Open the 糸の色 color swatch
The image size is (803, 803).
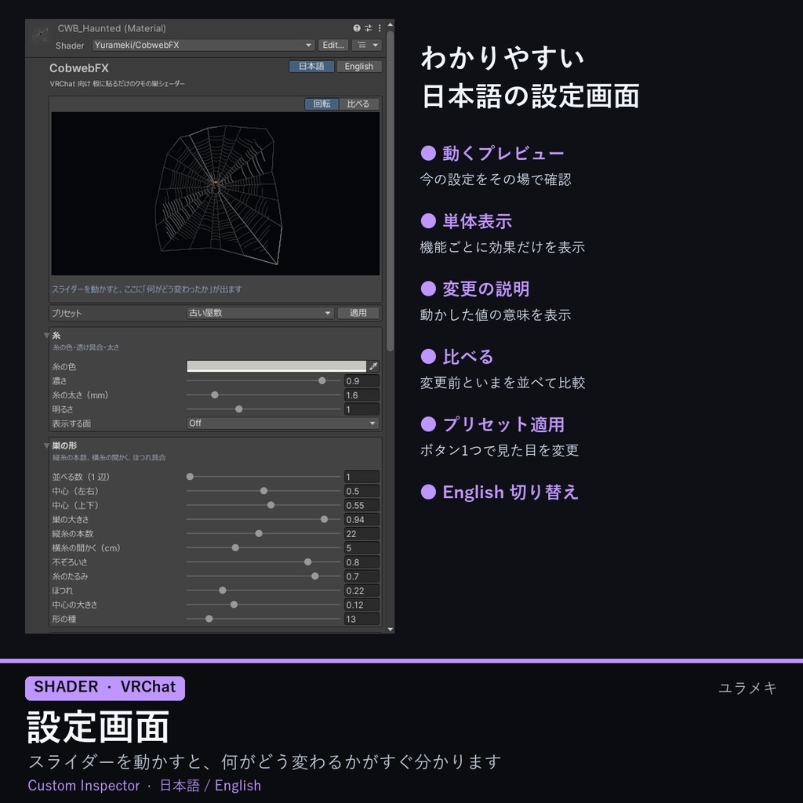tap(277, 366)
